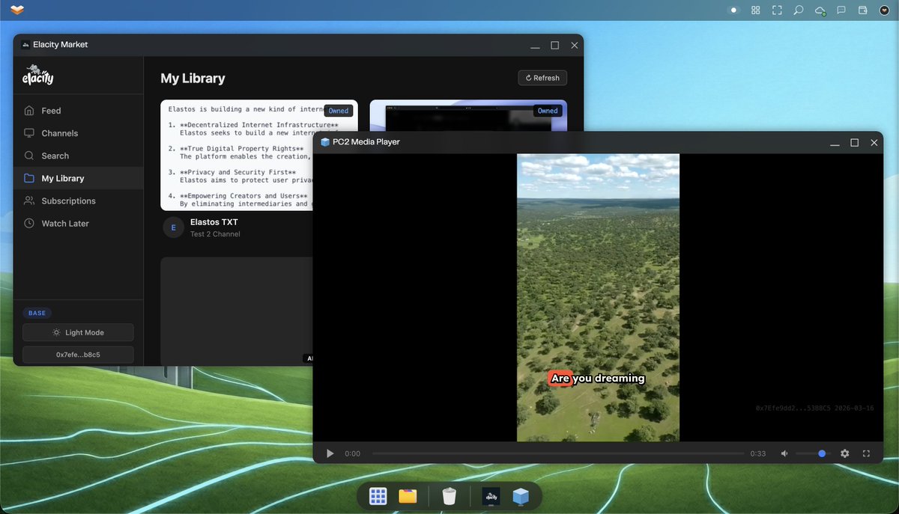Select My Library in sidebar
Screen dimensions: 899x514
[78, 178]
